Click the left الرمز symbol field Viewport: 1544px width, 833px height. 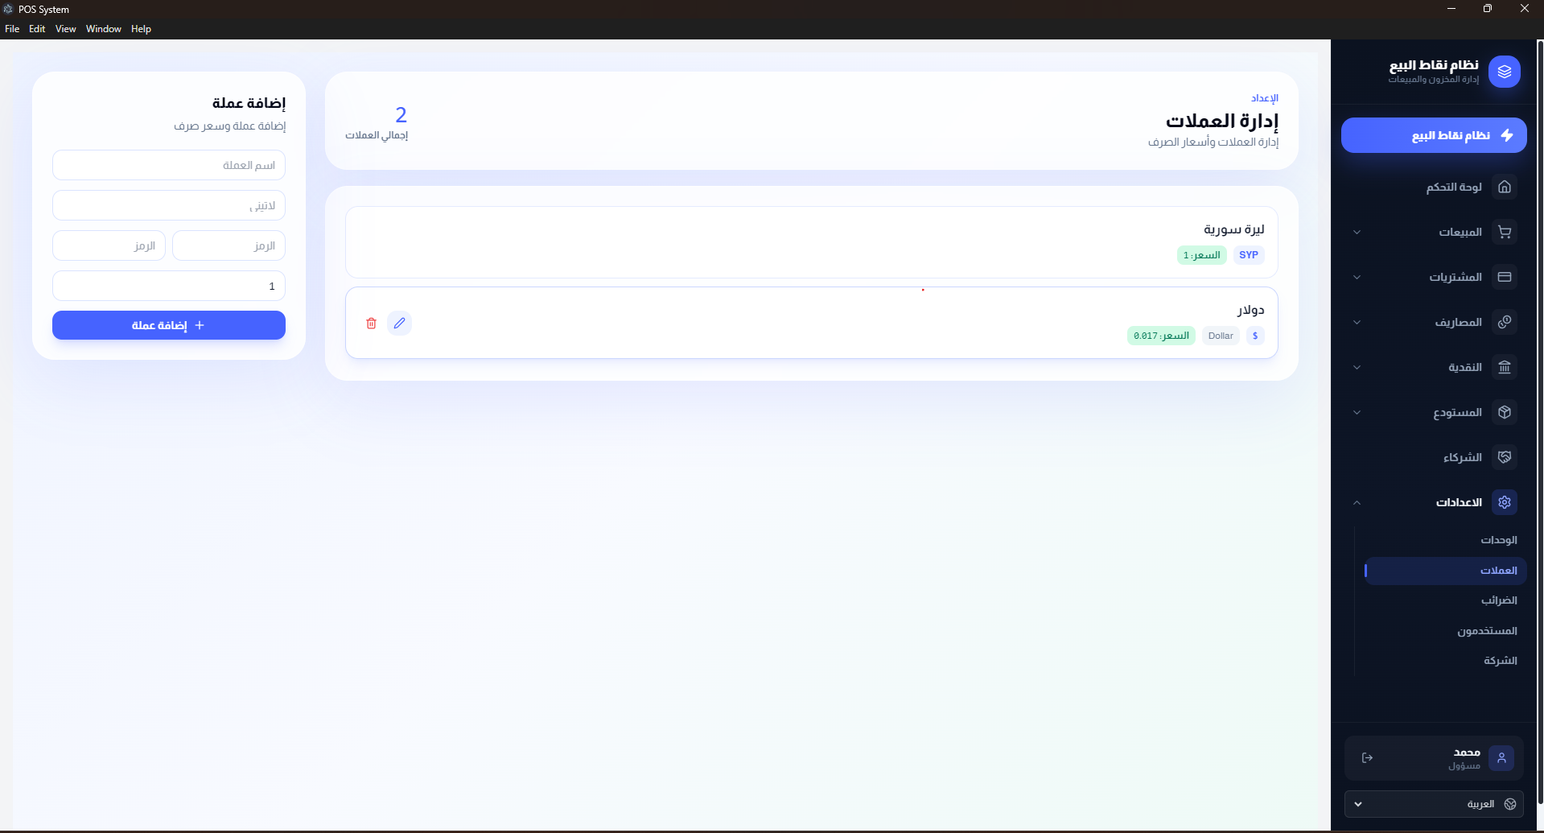[x=109, y=245]
